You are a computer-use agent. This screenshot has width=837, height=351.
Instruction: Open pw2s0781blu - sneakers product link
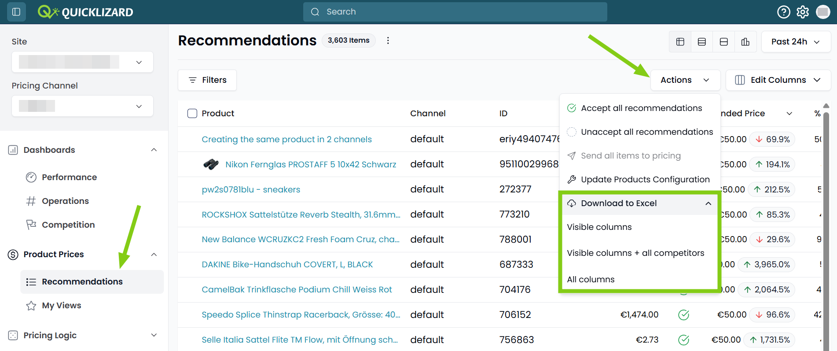pyautogui.click(x=251, y=189)
